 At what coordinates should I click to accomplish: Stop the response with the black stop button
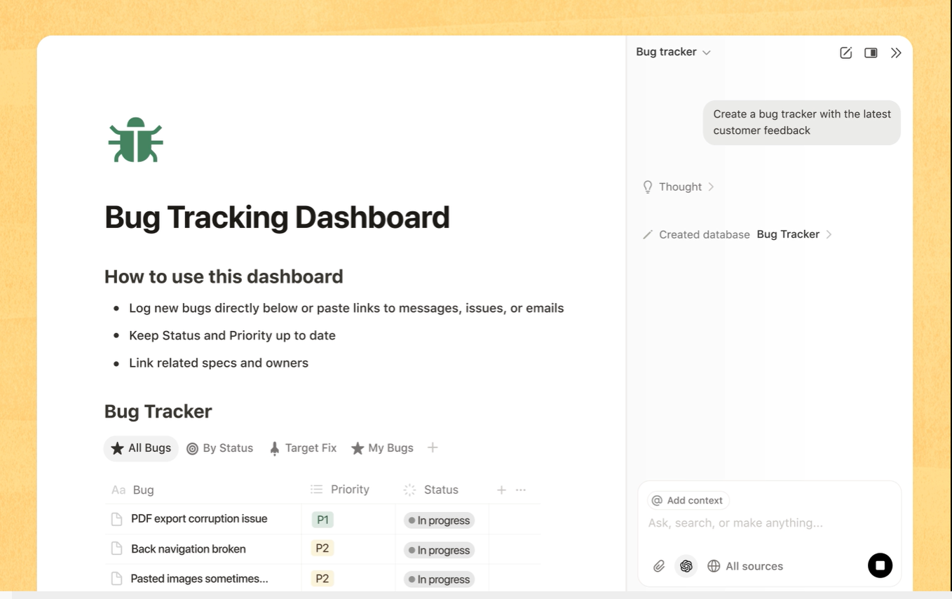click(880, 565)
